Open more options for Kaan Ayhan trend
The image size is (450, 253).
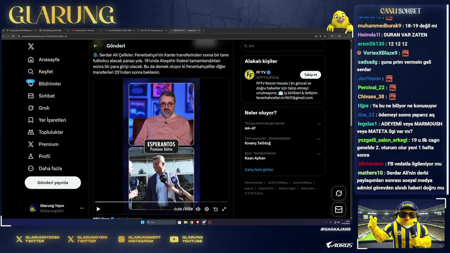[x=319, y=154]
